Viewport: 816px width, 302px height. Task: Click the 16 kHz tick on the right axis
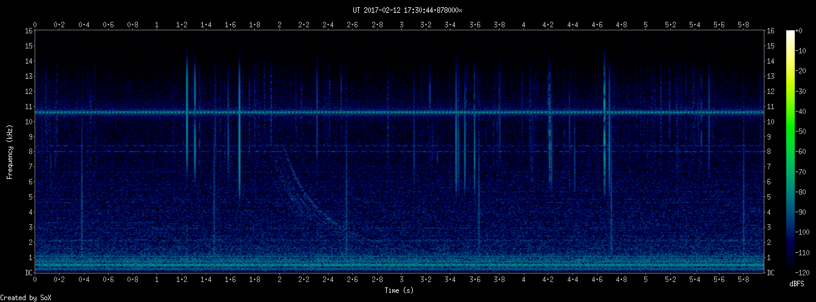771,30
